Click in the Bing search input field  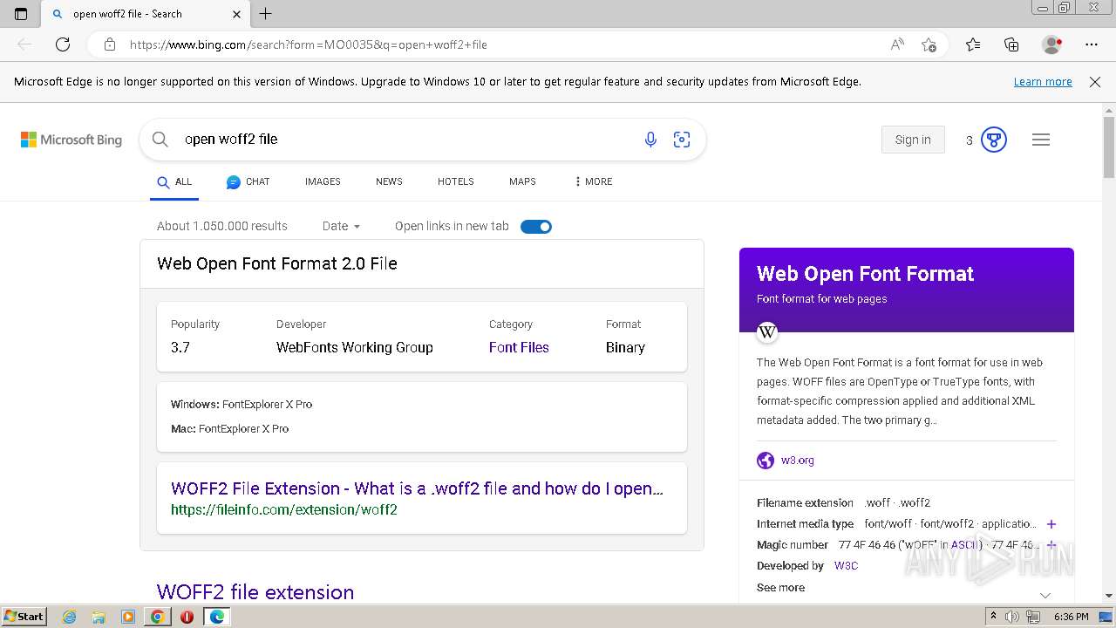[x=401, y=140]
